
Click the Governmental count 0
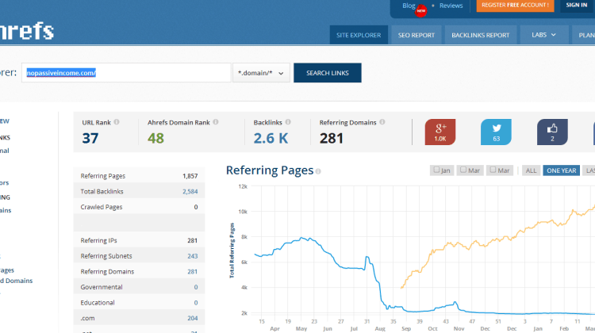point(196,287)
